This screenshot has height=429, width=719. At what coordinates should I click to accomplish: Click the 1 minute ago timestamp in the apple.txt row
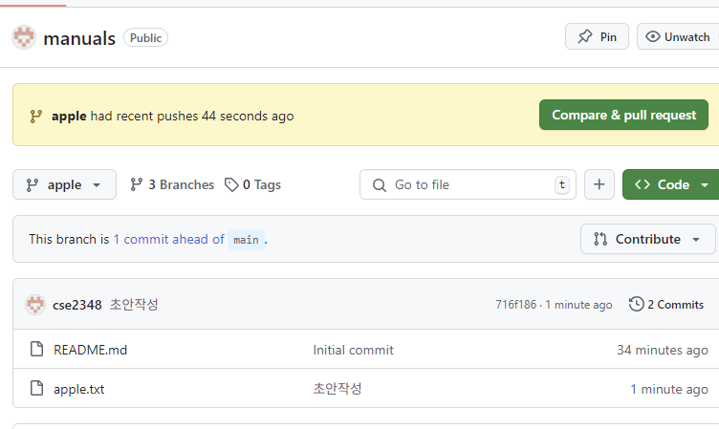(x=669, y=389)
